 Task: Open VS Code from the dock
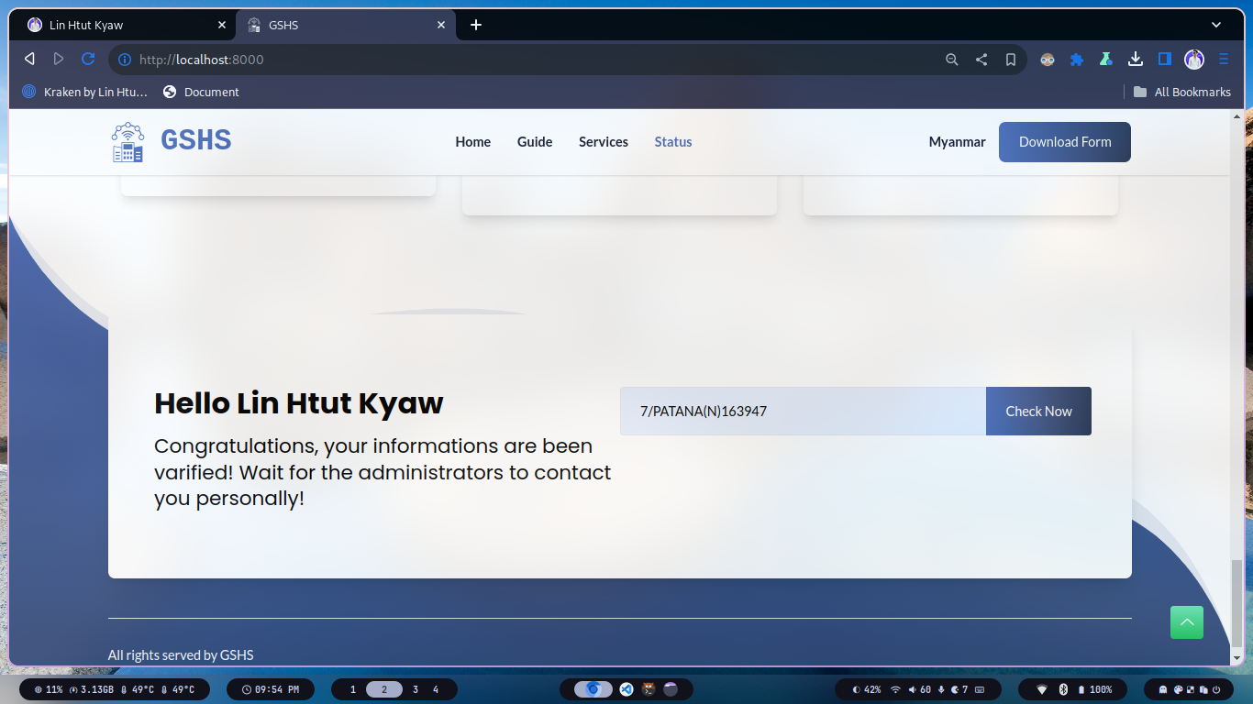626,689
